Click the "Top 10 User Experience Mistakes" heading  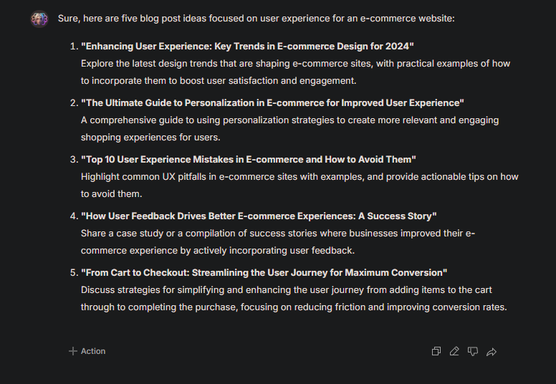click(x=248, y=160)
